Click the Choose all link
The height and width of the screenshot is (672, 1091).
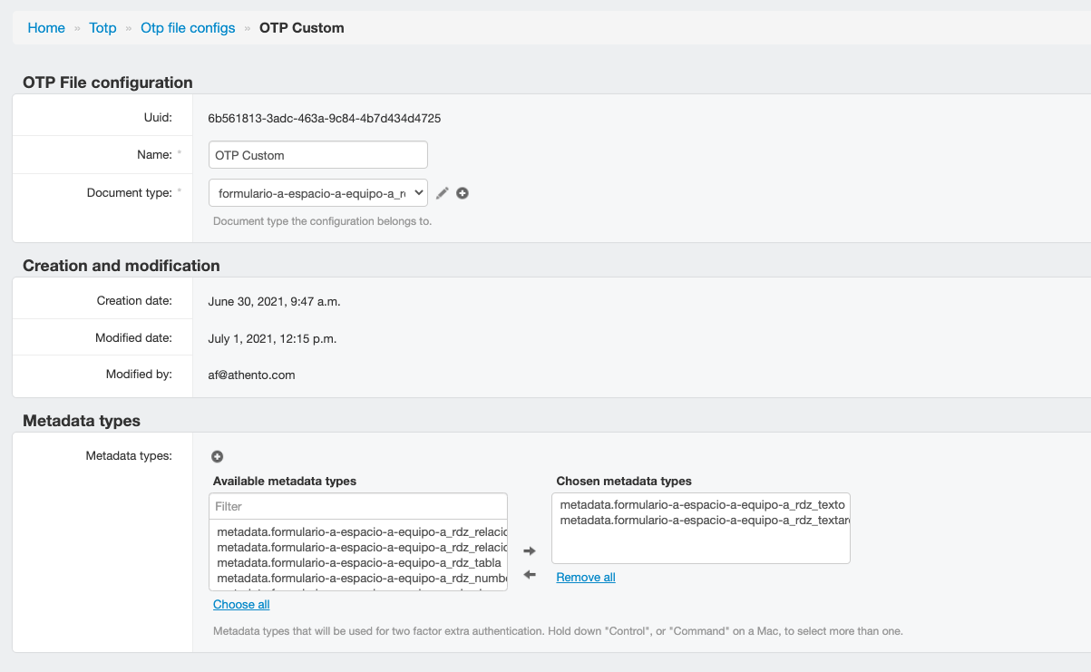[241, 605]
